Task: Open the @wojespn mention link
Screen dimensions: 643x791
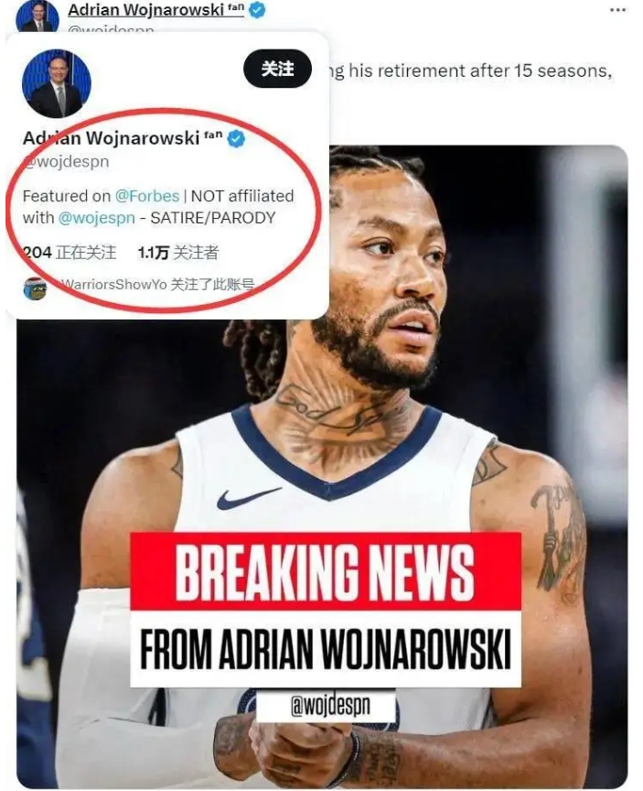Action: [x=97, y=218]
